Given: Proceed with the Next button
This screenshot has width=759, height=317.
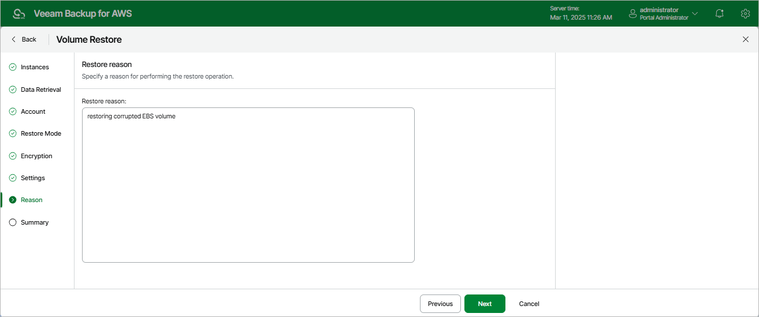Looking at the screenshot, I should tap(485, 304).
